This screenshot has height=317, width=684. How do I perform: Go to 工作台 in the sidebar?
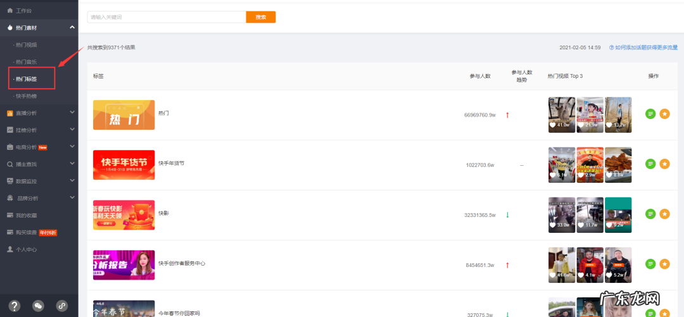pos(23,10)
